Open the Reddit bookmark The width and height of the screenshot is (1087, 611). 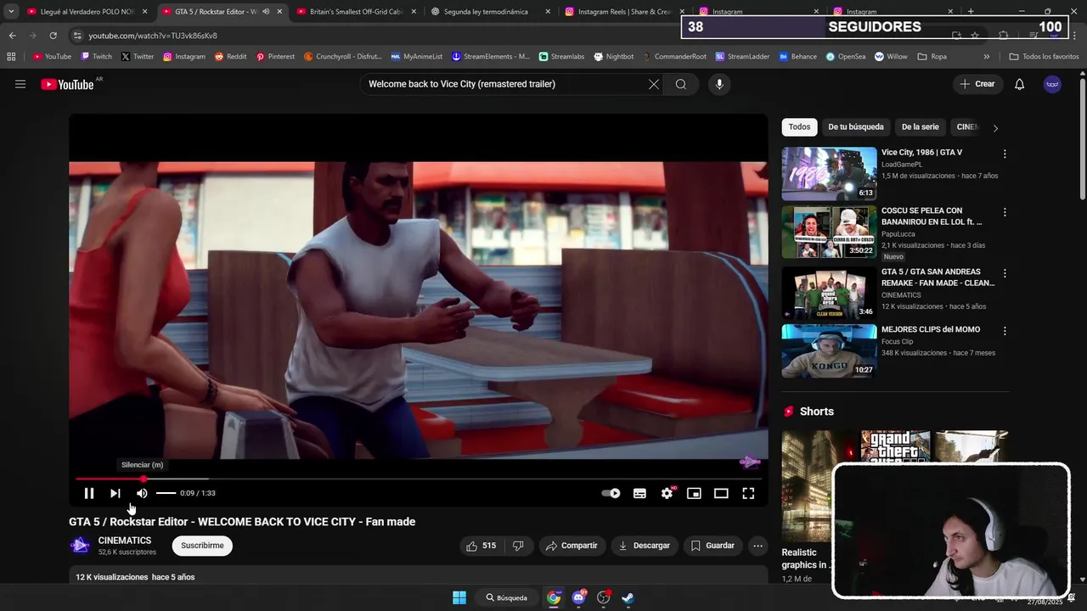pyautogui.click(x=230, y=57)
